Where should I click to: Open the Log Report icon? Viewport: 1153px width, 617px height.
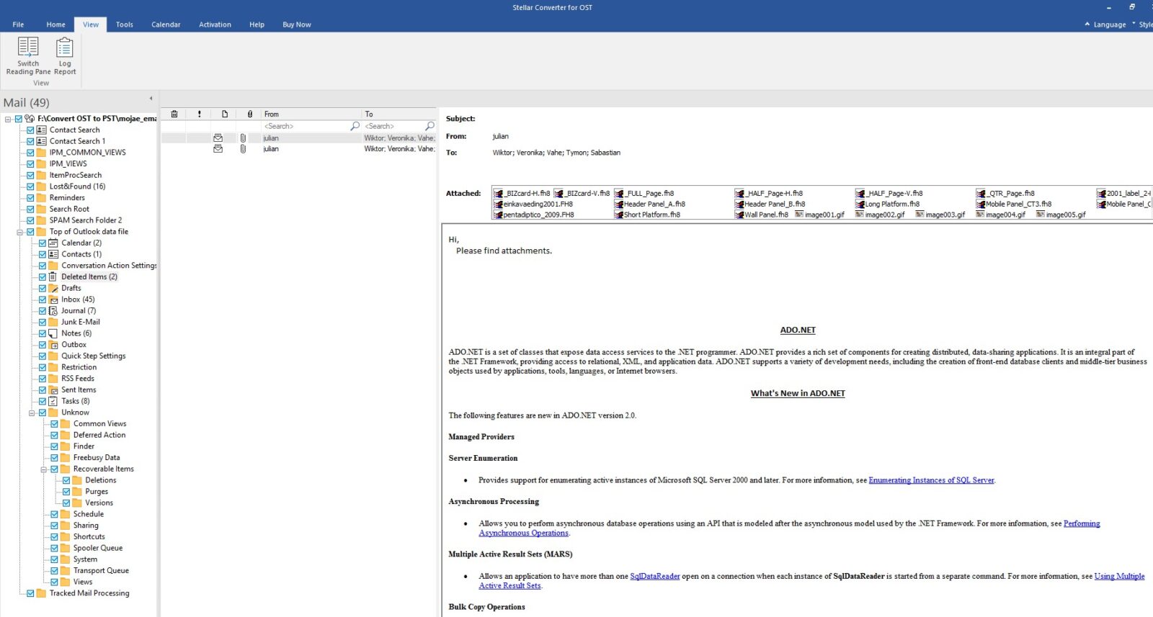[x=65, y=48]
